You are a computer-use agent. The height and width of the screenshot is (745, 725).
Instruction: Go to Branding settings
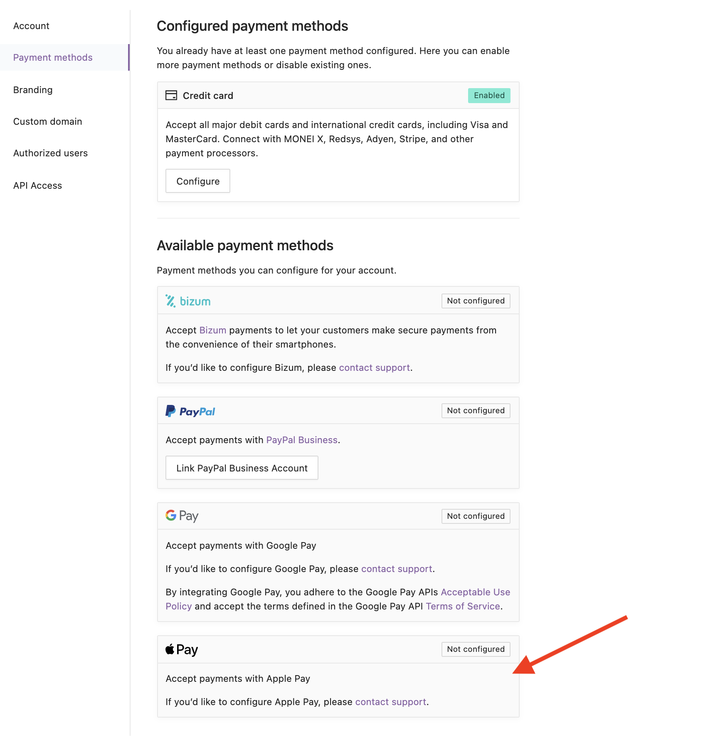[33, 90]
